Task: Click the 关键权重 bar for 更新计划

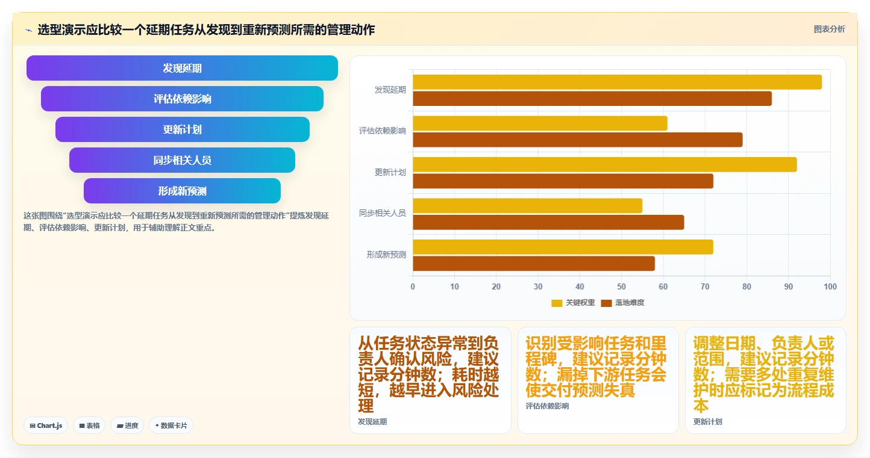Action: (605, 164)
